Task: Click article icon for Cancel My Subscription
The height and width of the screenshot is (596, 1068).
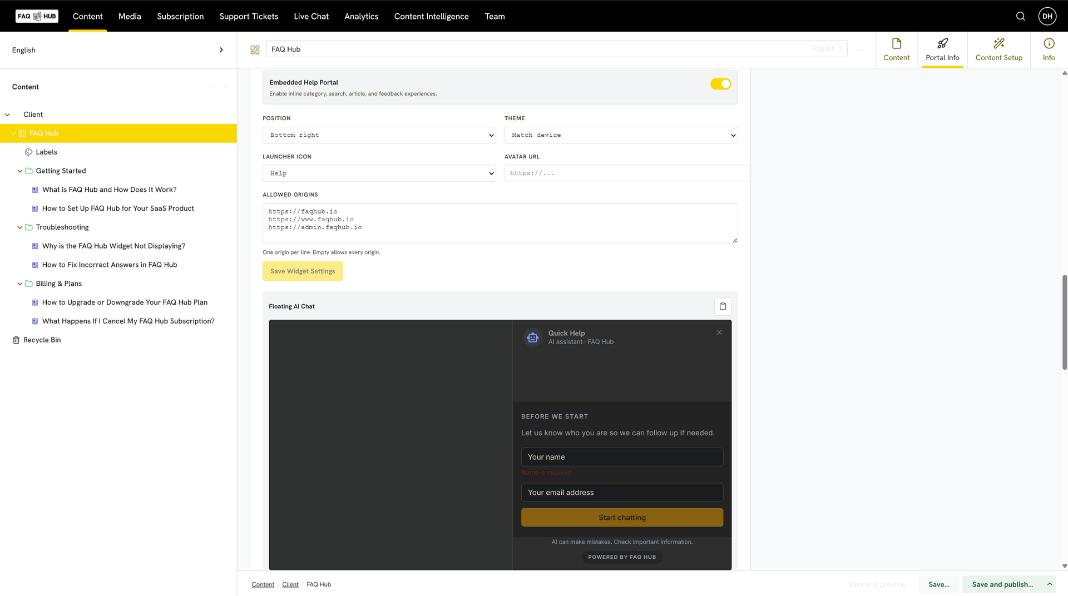Action: coord(35,321)
